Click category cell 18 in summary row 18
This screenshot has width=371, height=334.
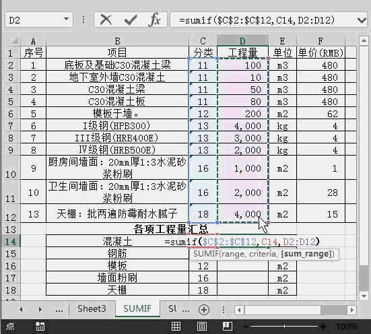(x=203, y=290)
